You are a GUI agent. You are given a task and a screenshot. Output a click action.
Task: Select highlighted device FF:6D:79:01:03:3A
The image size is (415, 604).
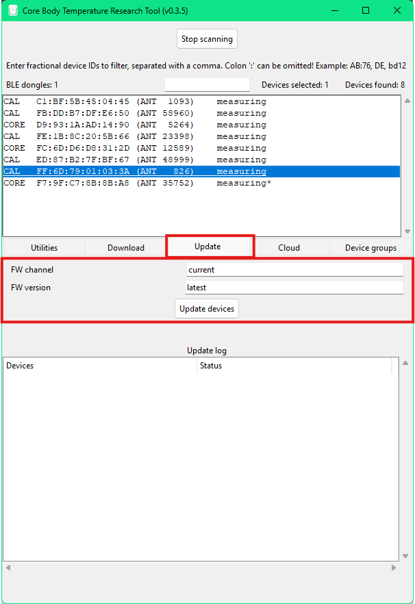pyautogui.click(x=201, y=171)
